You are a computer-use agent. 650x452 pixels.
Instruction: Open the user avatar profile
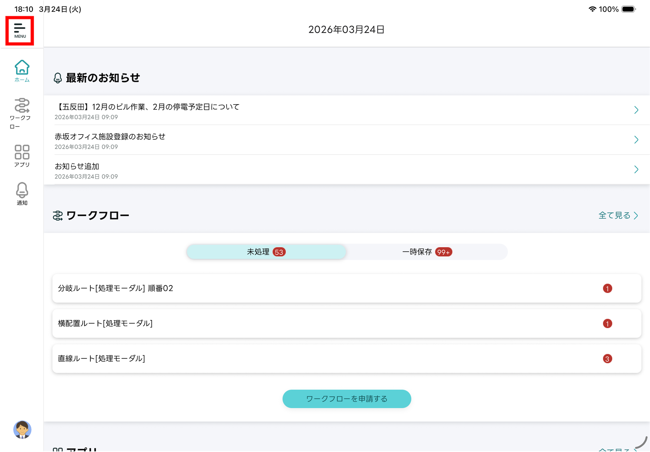pos(22,430)
